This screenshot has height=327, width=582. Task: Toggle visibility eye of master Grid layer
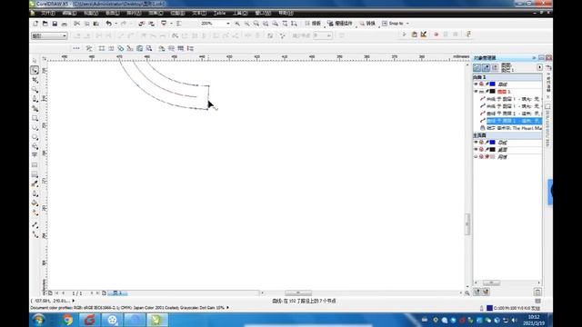(476, 157)
